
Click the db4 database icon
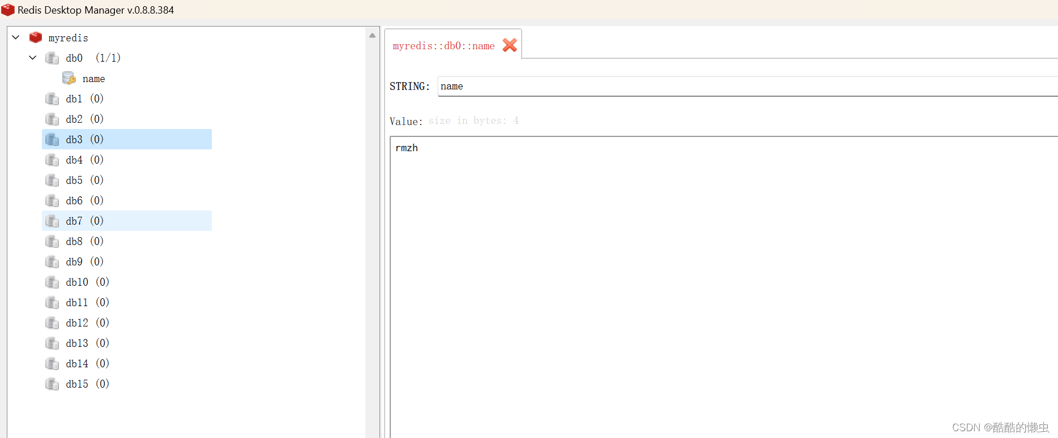pyautogui.click(x=52, y=160)
